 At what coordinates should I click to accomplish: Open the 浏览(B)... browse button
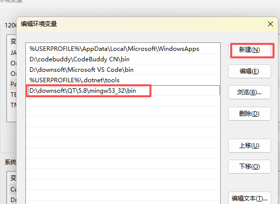point(250,92)
